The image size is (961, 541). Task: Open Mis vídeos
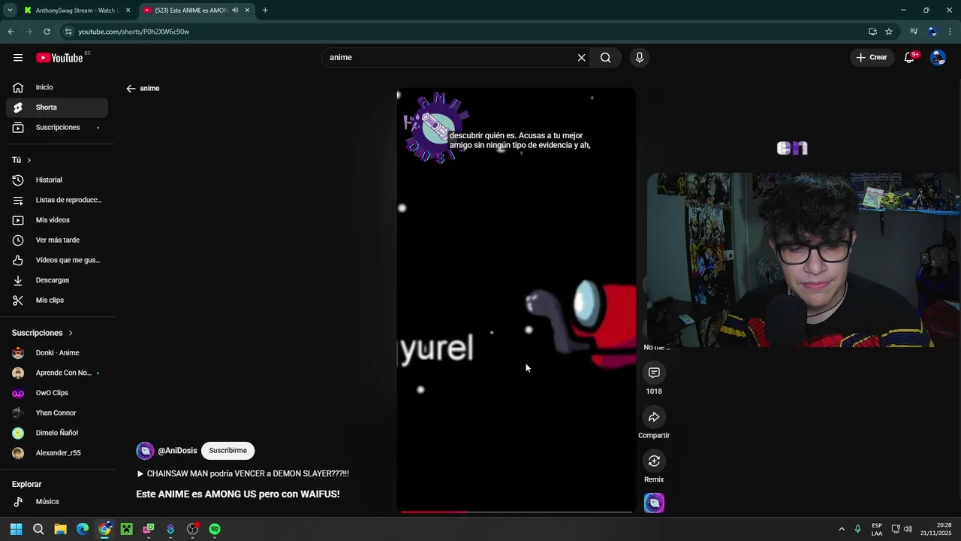click(57, 220)
